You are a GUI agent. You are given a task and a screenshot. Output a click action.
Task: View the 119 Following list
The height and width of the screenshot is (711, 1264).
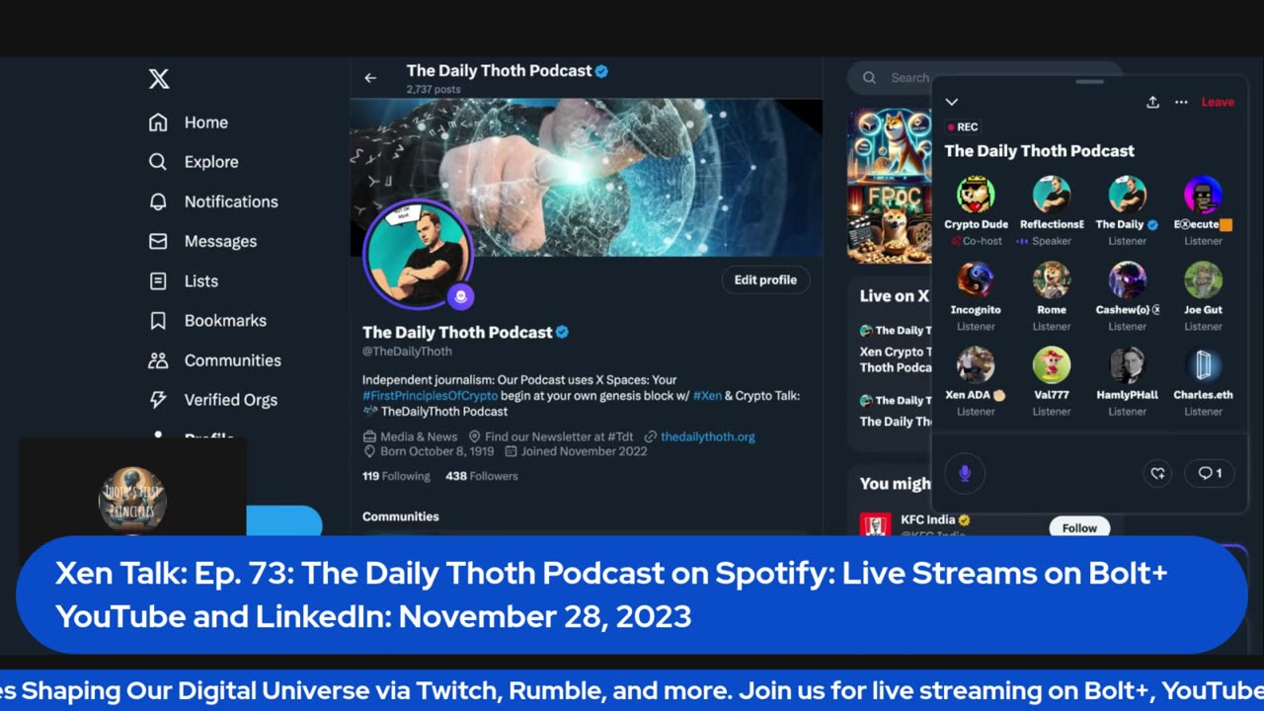tap(396, 476)
